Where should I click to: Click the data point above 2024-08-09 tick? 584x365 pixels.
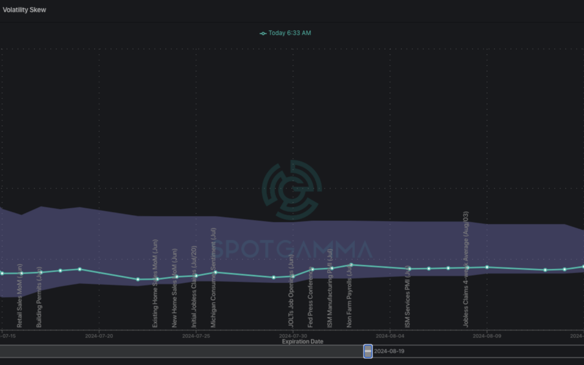coord(487,267)
